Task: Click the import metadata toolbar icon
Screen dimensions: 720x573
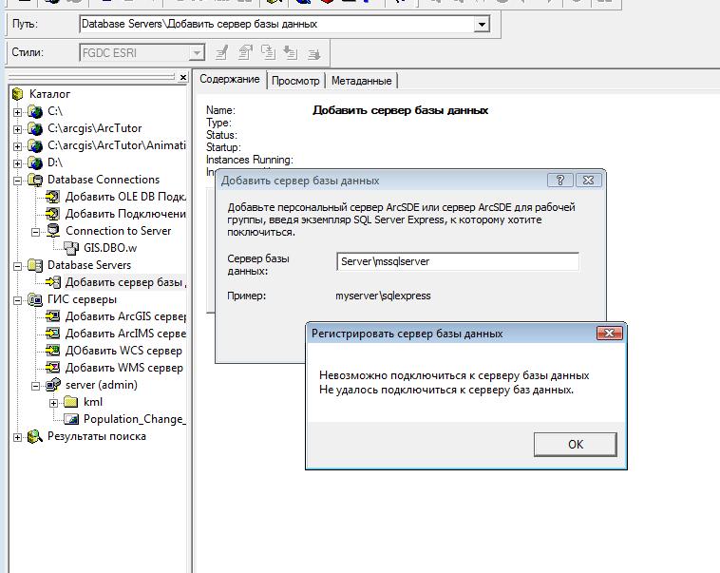Action: 291,53
